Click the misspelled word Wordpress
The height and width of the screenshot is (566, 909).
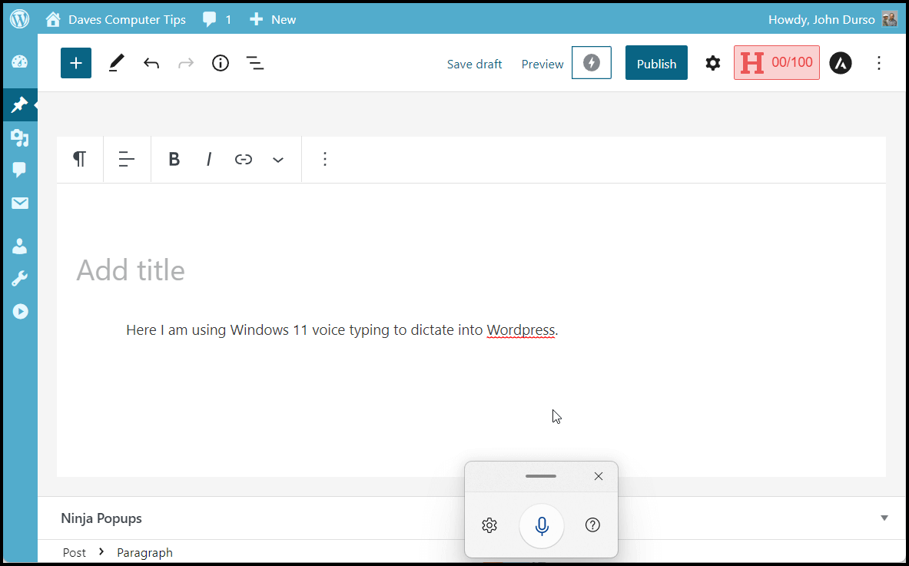[521, 330]
